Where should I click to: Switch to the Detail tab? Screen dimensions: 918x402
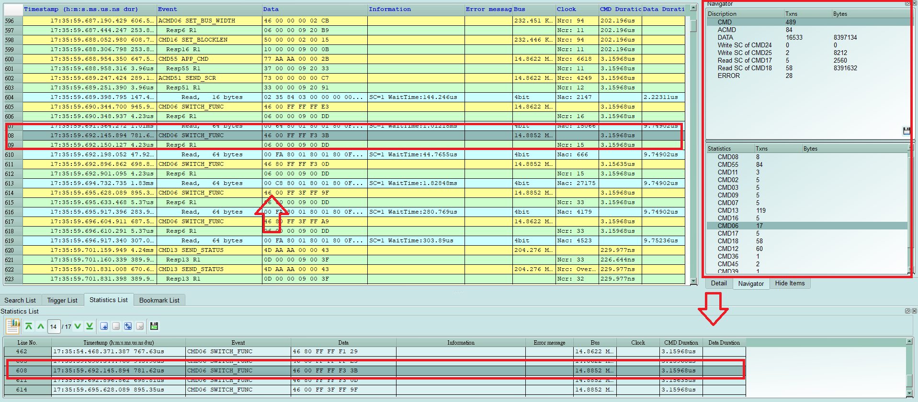click(x=719, y=283)
